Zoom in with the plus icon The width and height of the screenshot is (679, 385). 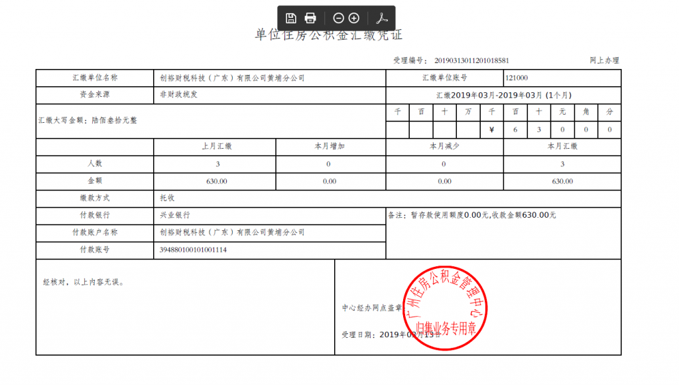354,18
